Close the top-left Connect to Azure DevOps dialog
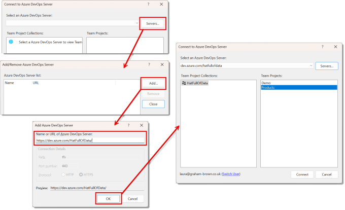Image resolution: width=345 pixels, height=210 pixels. 161,4
